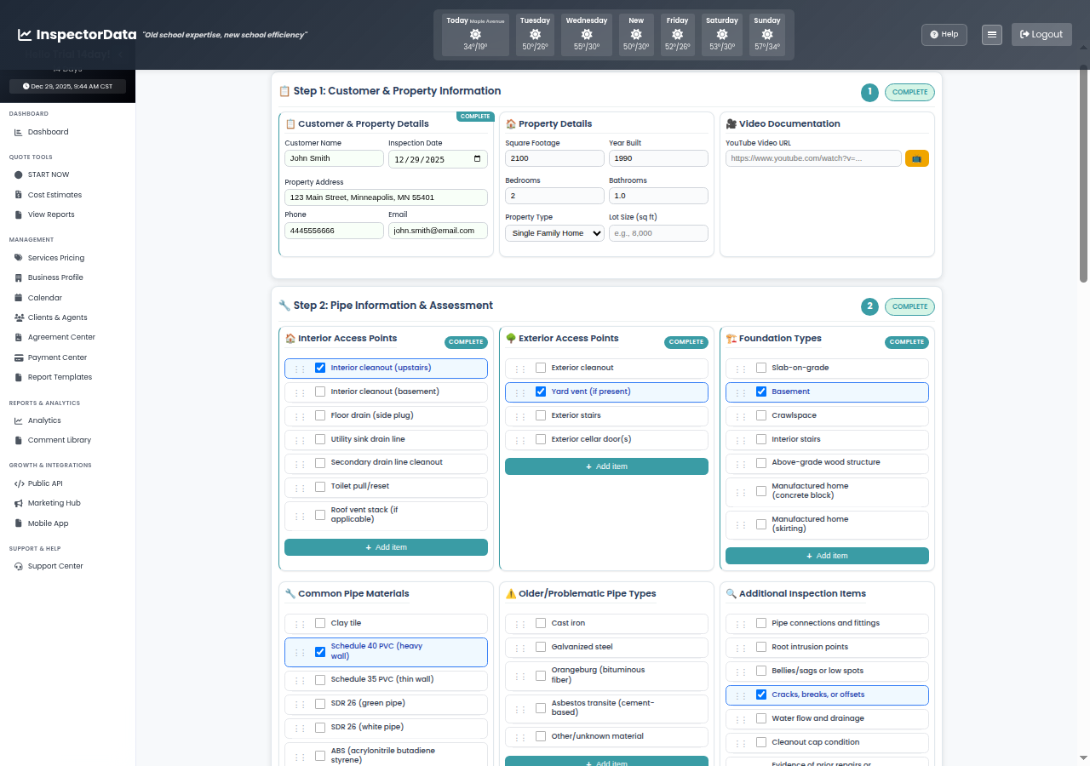The height and width of the screenshot is (766, 1090).
Task: Uncheck the Basement foundation type checkbox
Action: [761, 392]
